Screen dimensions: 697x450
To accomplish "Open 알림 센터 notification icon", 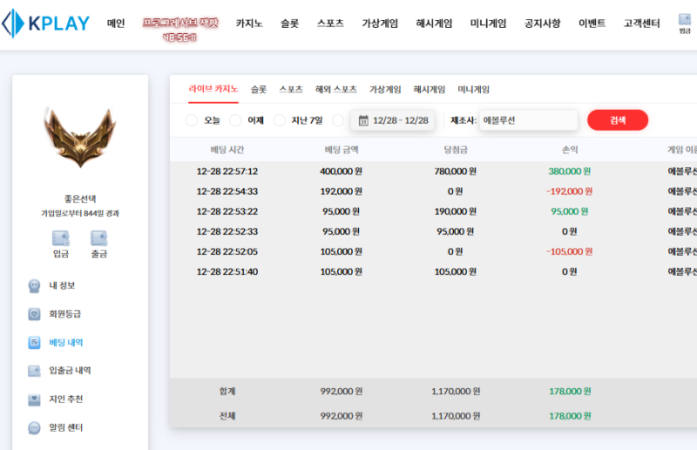I will point(35,427).
